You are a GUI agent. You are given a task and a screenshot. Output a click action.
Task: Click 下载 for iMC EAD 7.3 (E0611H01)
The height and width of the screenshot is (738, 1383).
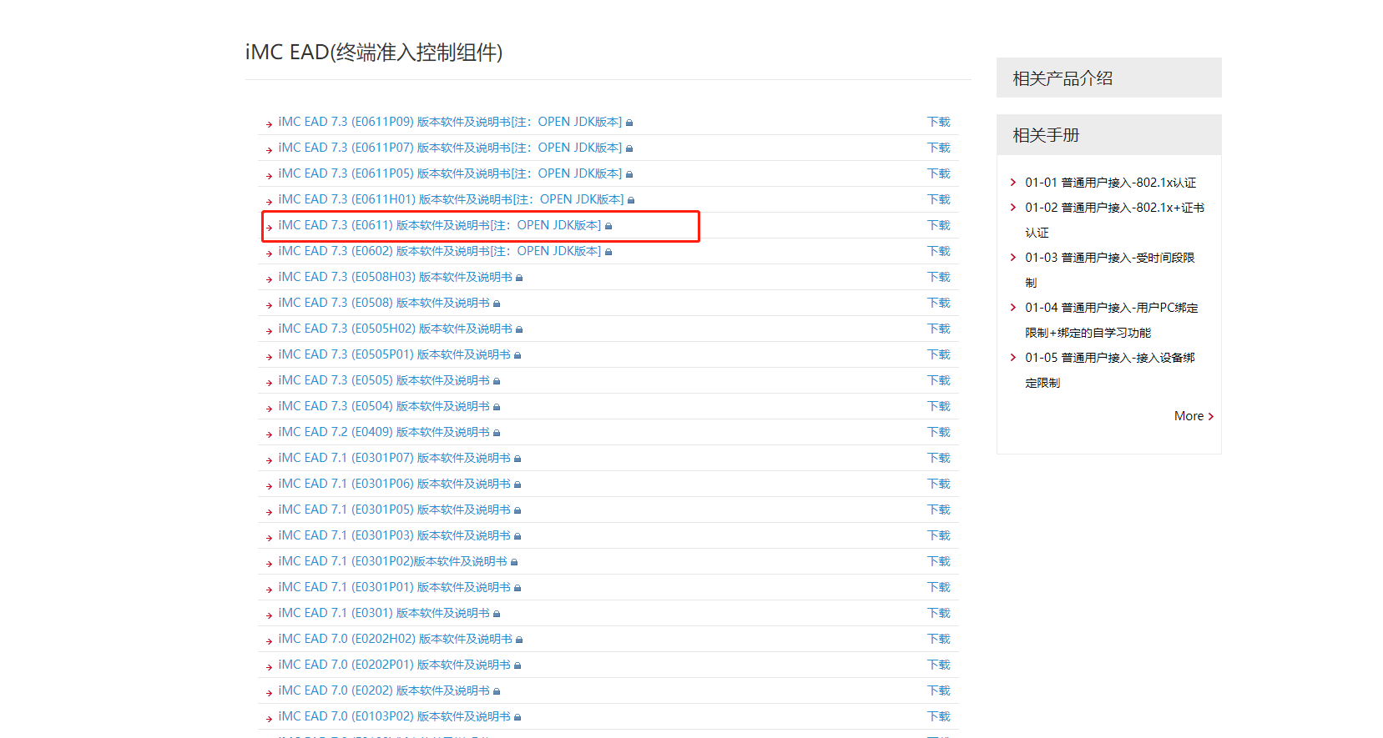coord(939,199)
